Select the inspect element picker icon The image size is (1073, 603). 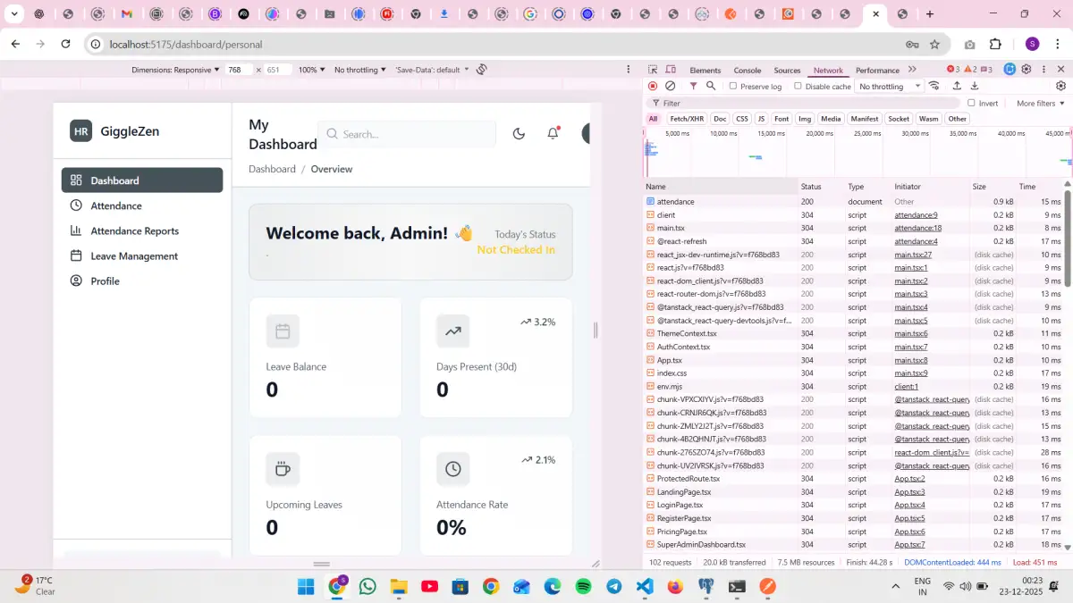[x=653, y=70]
